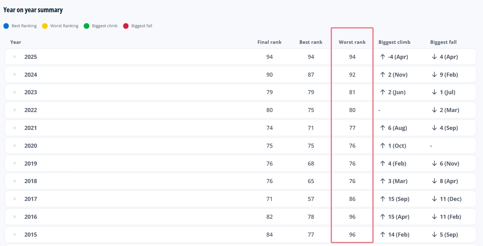This screenshot has height=246, width=483.
Task: Click the up arrow icon beside 15 (Sep)
Action: [x=382, y=199]
